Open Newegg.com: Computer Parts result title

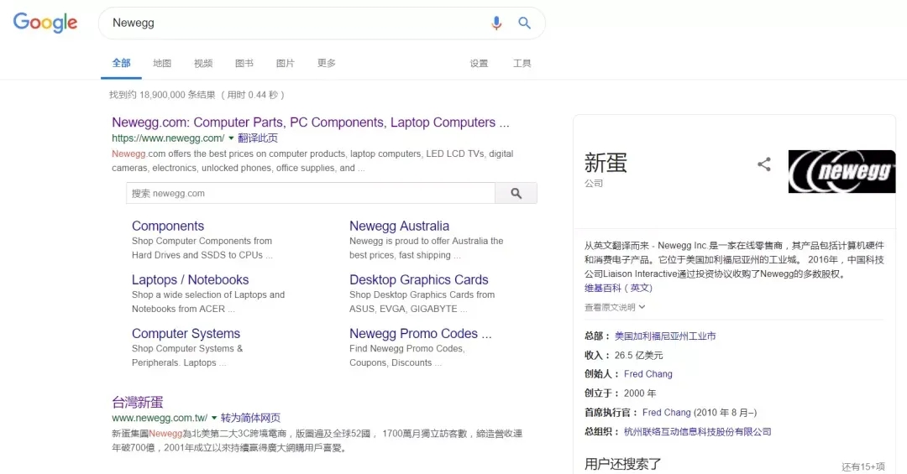coord(311,122)
